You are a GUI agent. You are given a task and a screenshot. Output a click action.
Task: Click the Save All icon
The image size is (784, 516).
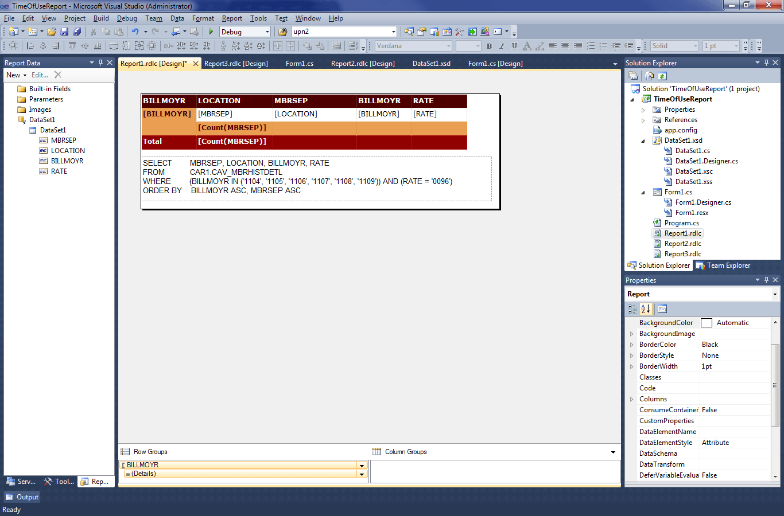77,32
